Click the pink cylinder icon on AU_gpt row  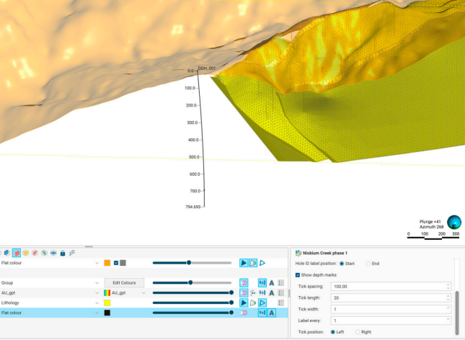[x=244, y=293]
